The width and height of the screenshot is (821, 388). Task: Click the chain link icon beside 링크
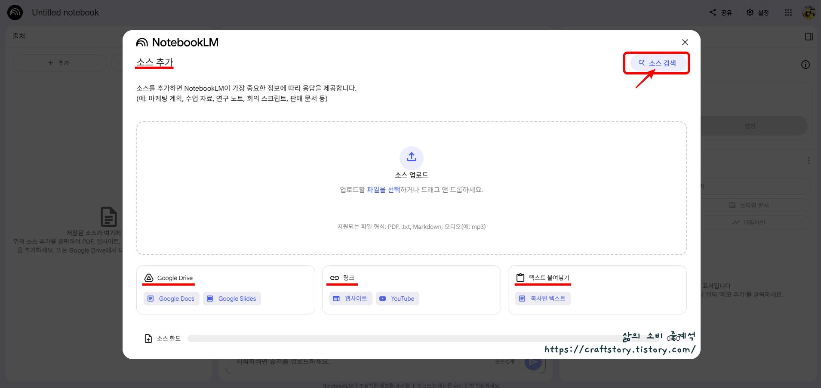click(x=335, y=278)
